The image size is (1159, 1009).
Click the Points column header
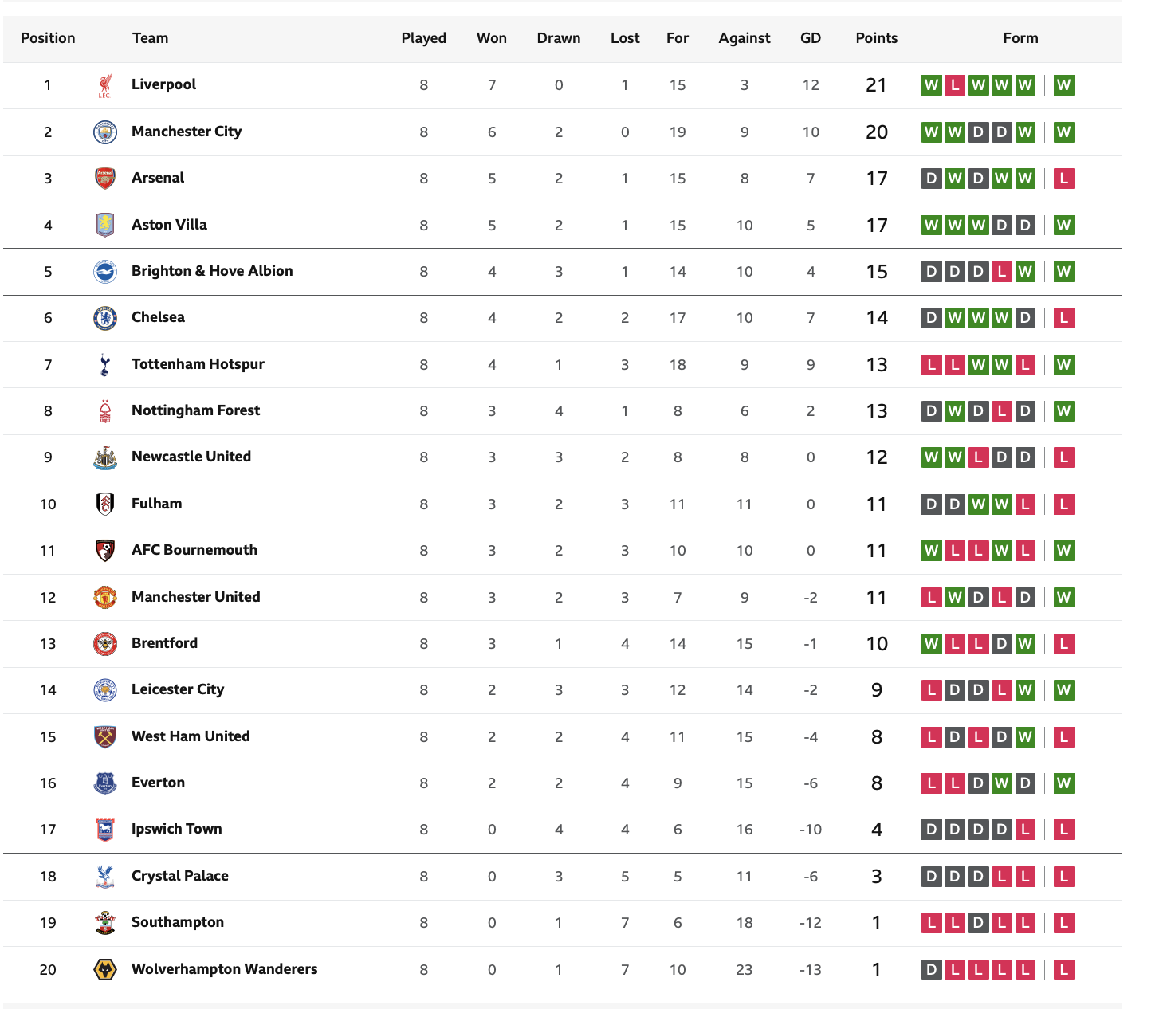click(876, 38)
